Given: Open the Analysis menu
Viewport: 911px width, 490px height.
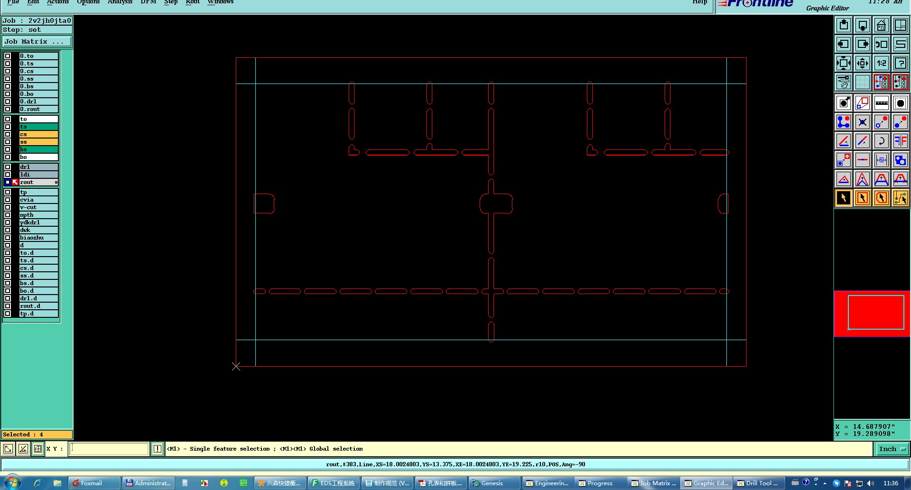Looking at the screenshot, I should coord(120,2).
